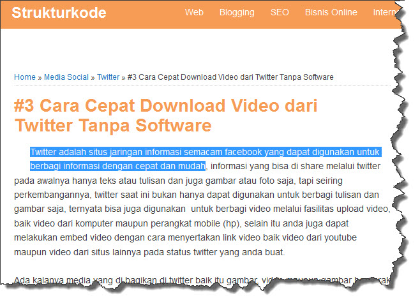Click the heading line 'Twitter Tanpa Software'
The image size is (420, 305).
pyautogui.click(x=113, y=125)
